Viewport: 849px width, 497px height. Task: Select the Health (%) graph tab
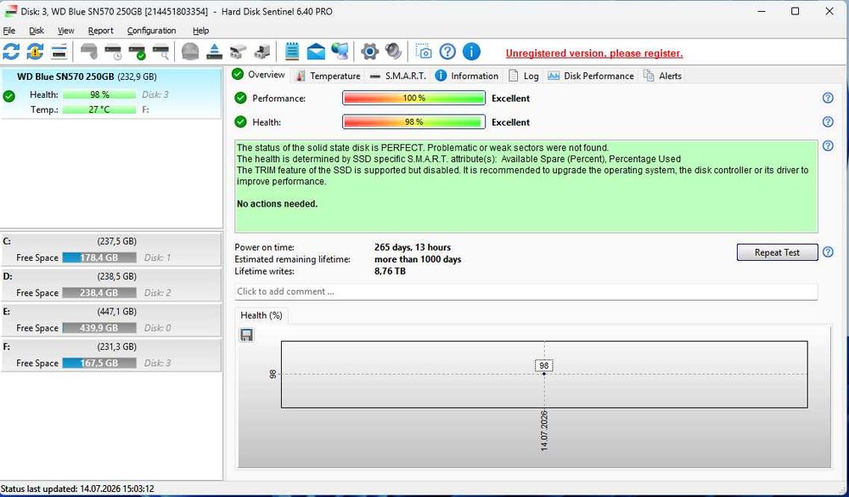(261, 315)
